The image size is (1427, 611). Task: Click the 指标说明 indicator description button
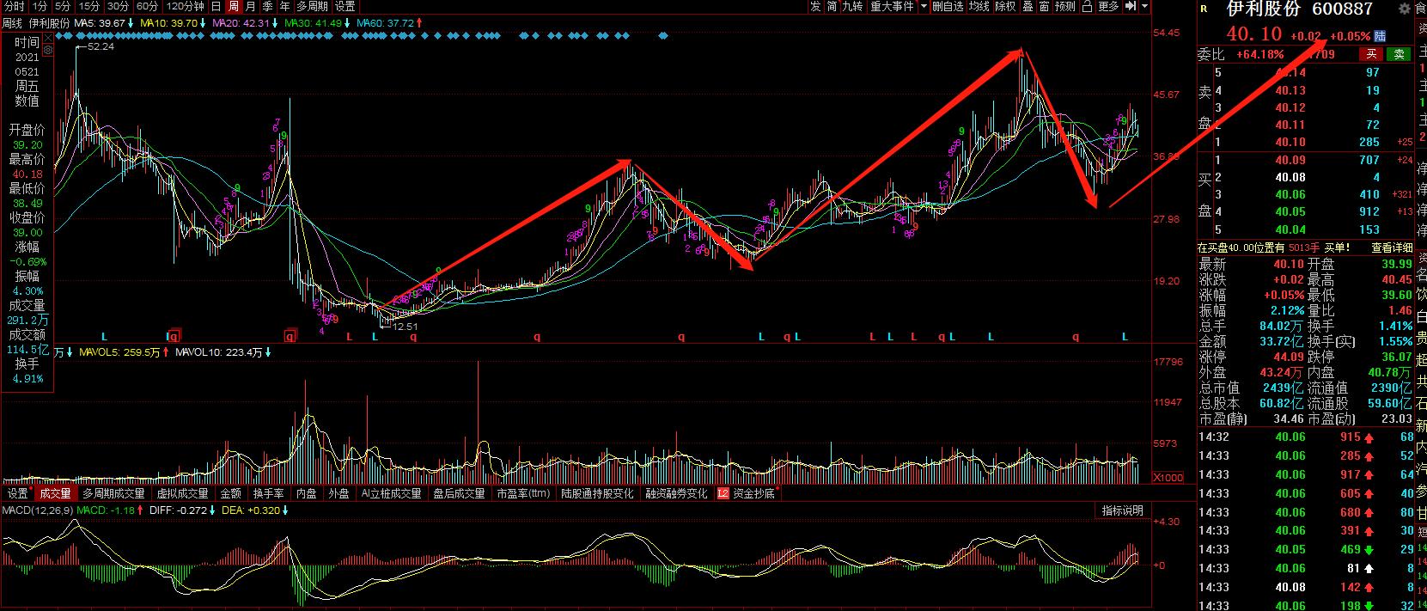pyautogui.click(x=1123, y=511)
